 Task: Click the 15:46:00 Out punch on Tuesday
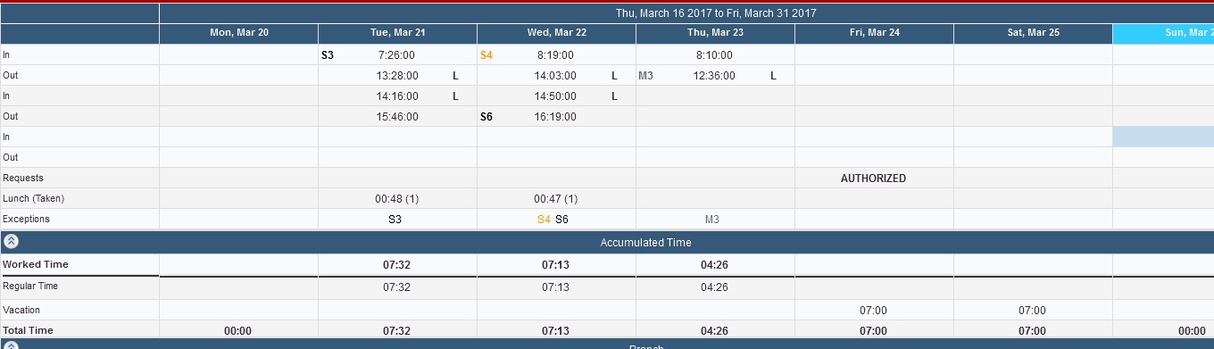pyautogui.click(x=396, y=117)
